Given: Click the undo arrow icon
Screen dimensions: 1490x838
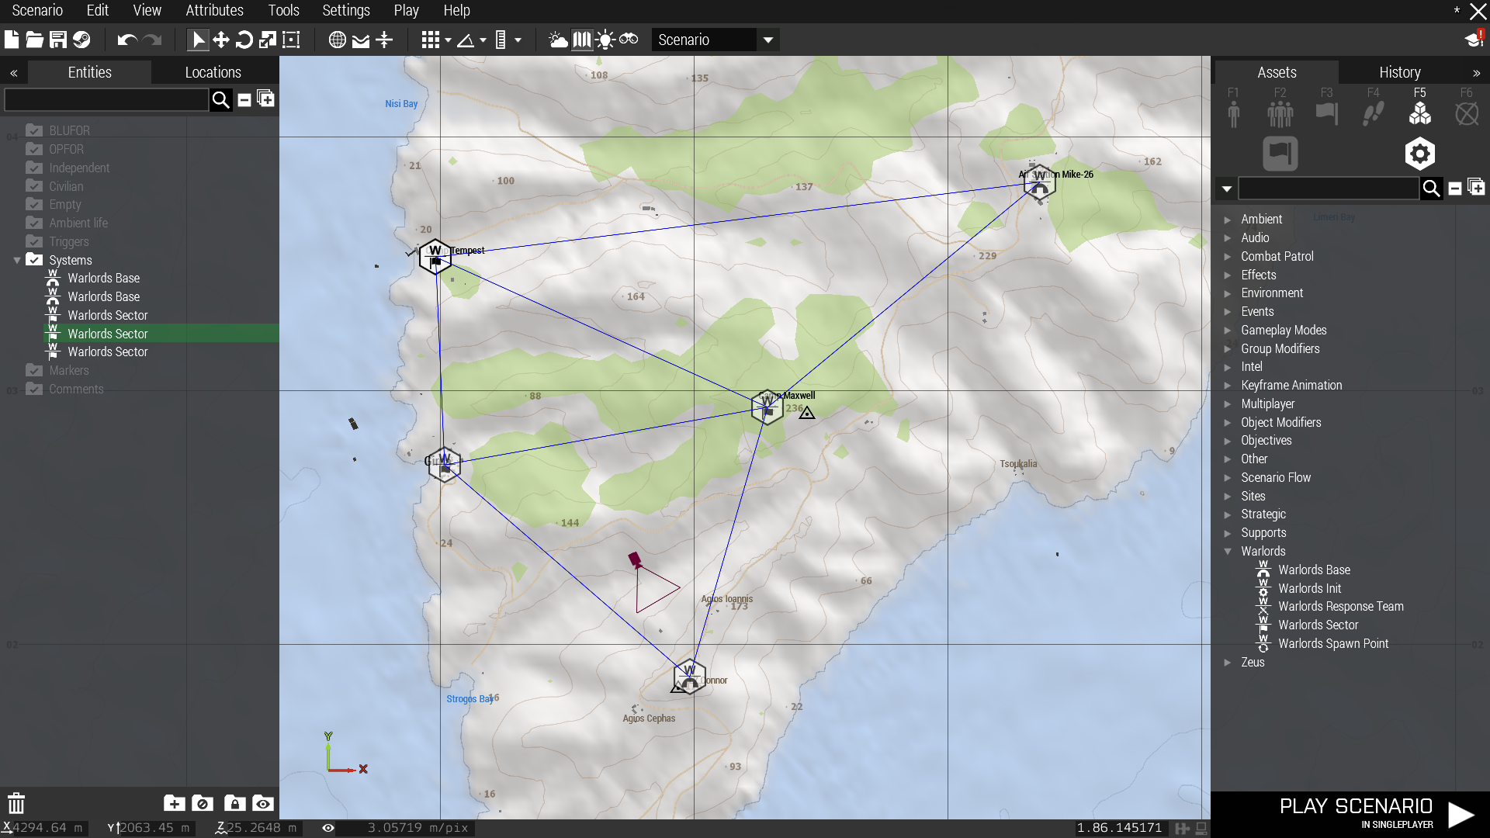Looking at the screenshot, I should click(126, 40).
